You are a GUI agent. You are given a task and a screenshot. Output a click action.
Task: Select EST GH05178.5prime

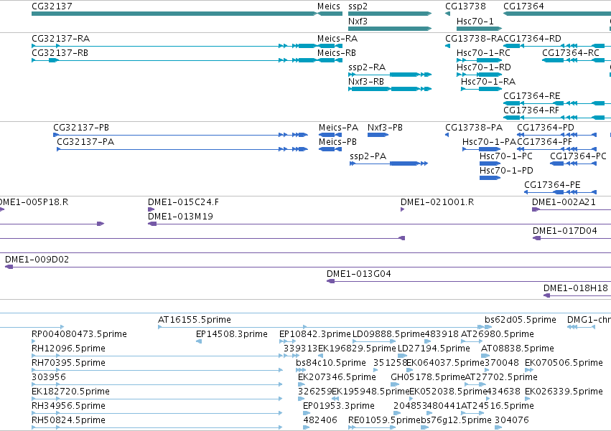pos(427,377)
